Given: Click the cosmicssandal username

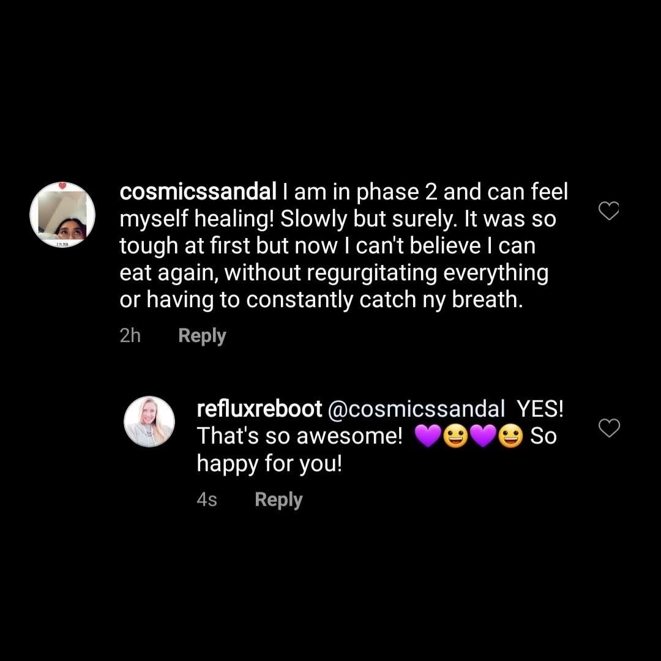Looking at the screenshot, I should (199, 192).
